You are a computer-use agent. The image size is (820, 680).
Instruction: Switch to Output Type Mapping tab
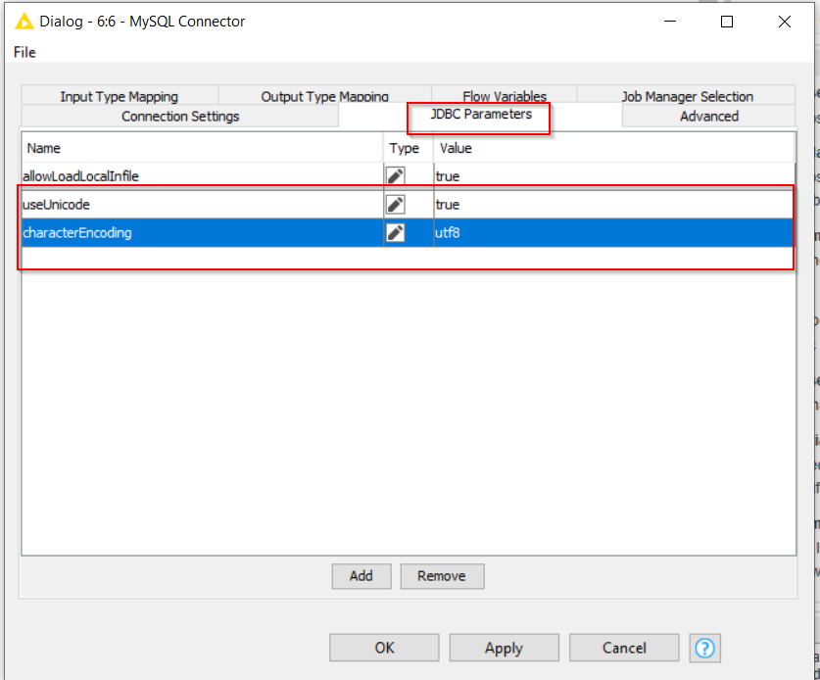click(324, 96)
